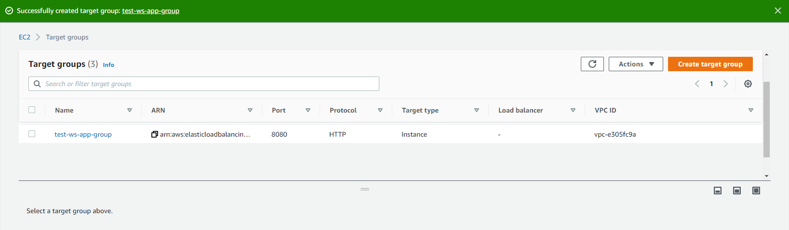Select all target groups checkbox
The height and width of the screenshot is (230, 789).
tap(32, 110)
